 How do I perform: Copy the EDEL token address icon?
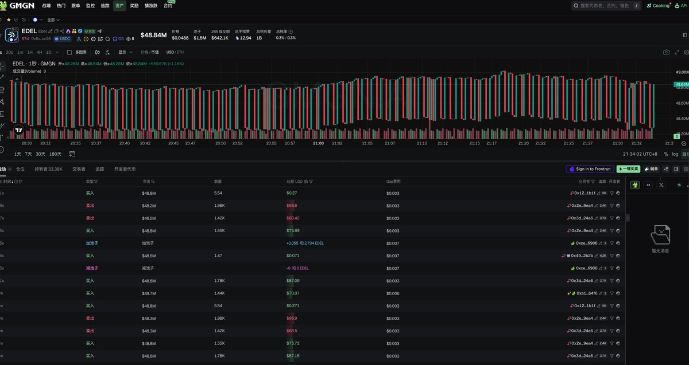(56, 31)
